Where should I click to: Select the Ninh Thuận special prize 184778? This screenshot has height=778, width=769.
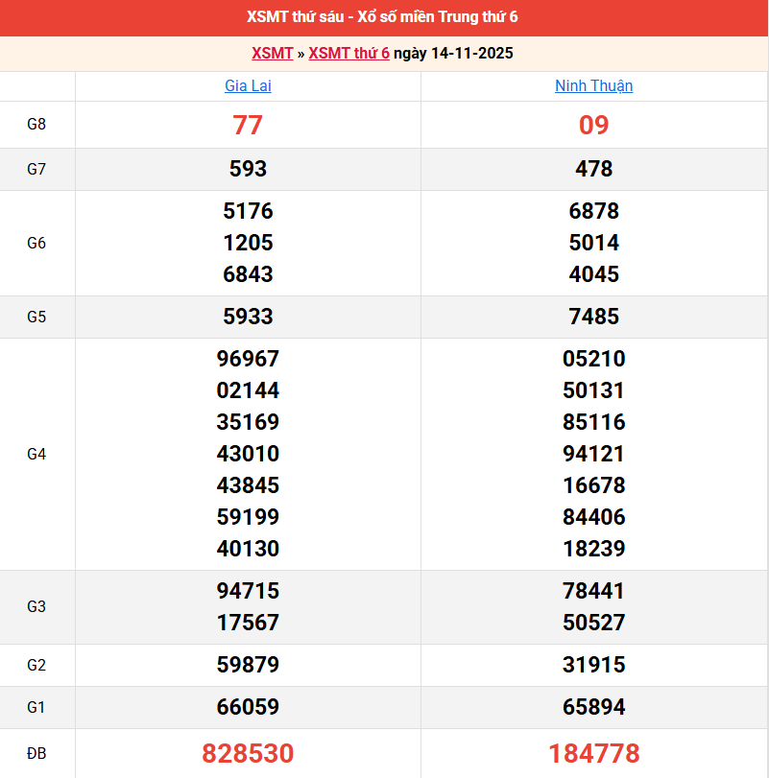593,753
